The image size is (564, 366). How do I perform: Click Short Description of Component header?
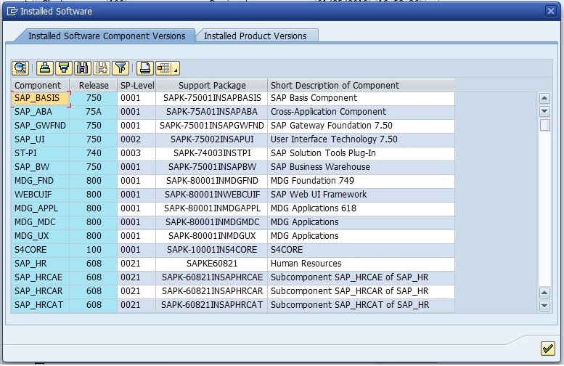point(361,85)
